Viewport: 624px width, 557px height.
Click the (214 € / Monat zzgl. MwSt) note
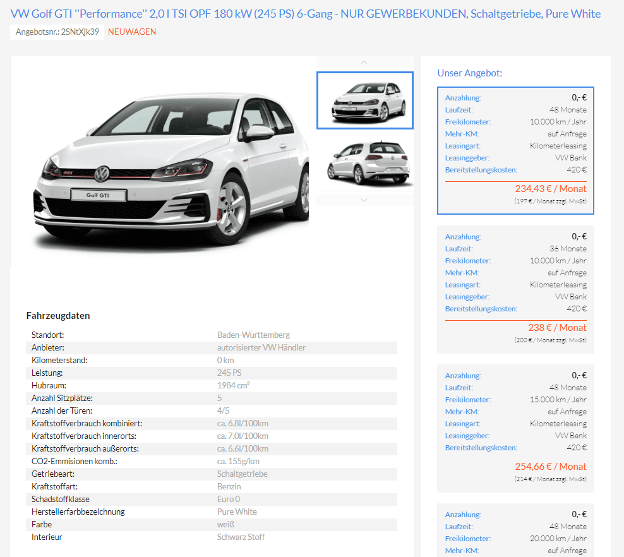550,479
